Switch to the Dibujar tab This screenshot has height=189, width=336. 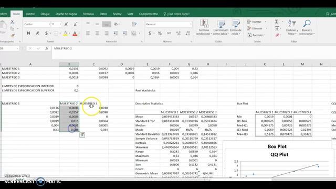click(x=45, y=14)
